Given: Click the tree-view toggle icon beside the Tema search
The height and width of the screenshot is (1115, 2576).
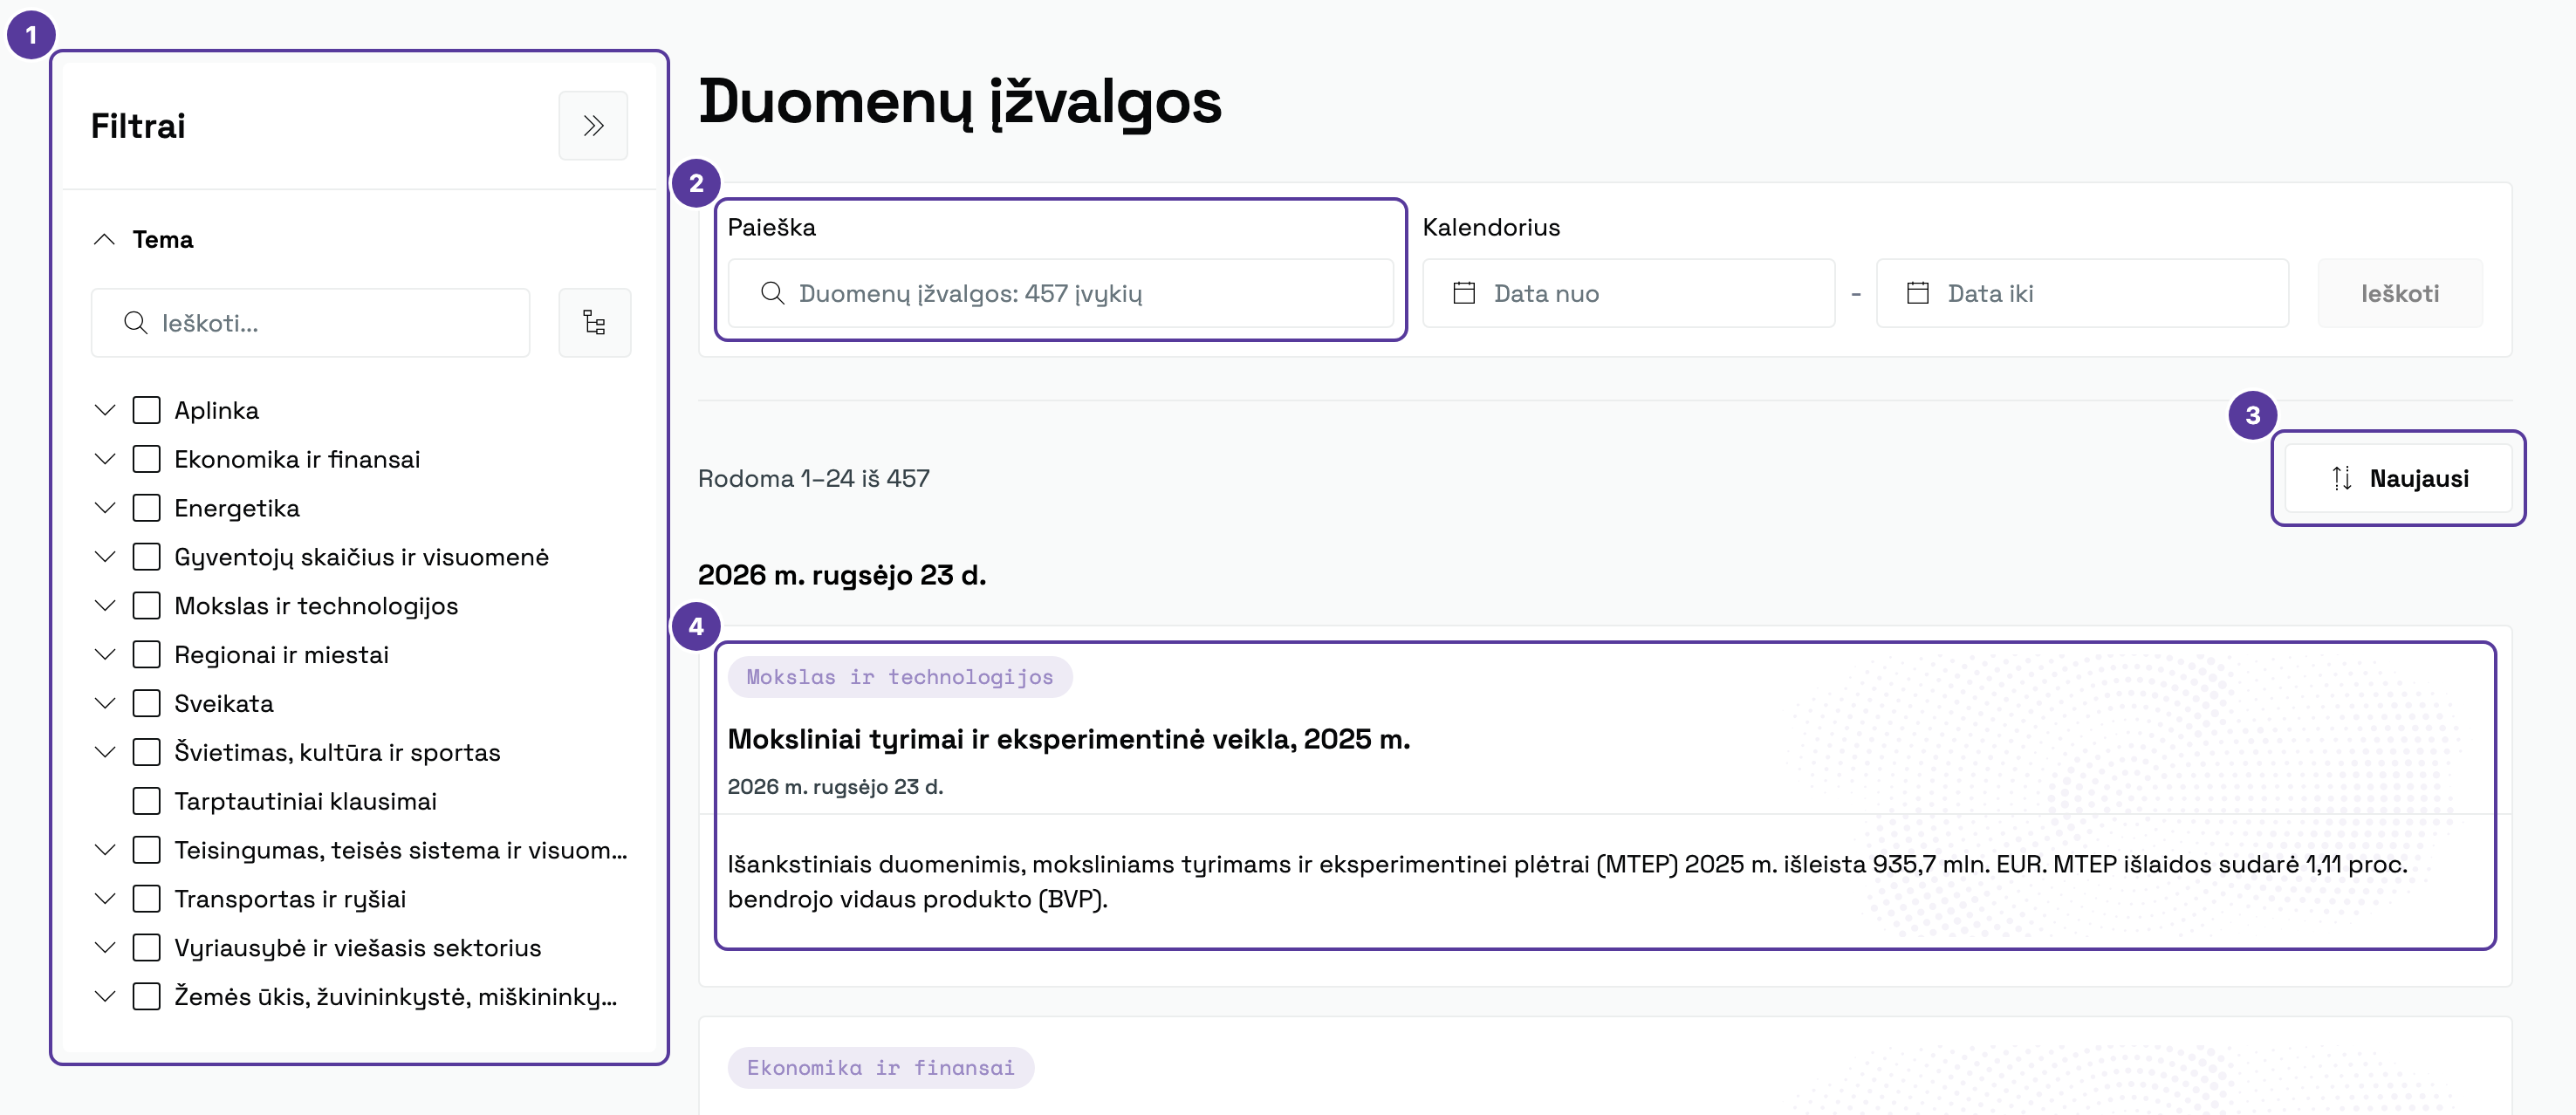Looking at the screenshot, I should pos(594,323).
